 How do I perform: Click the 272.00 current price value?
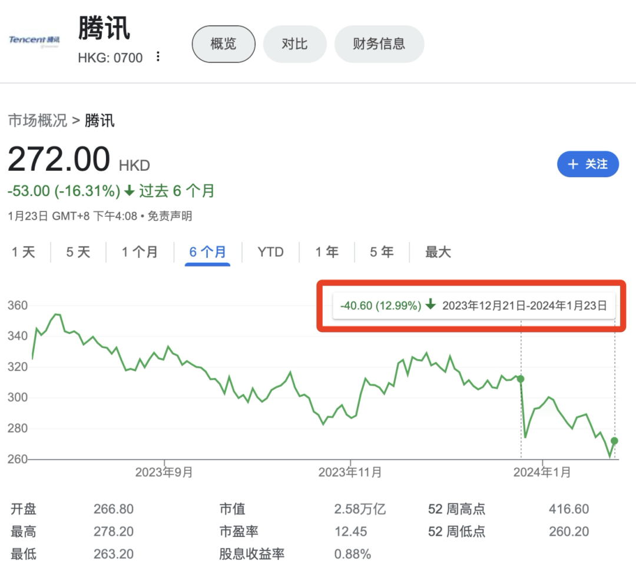pyautogui.click(x=59, y=159)
